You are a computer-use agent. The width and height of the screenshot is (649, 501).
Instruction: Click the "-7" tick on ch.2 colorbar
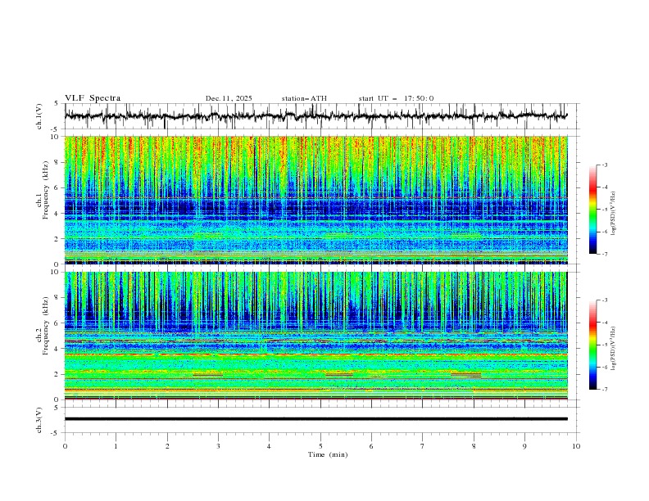(605, 389)
